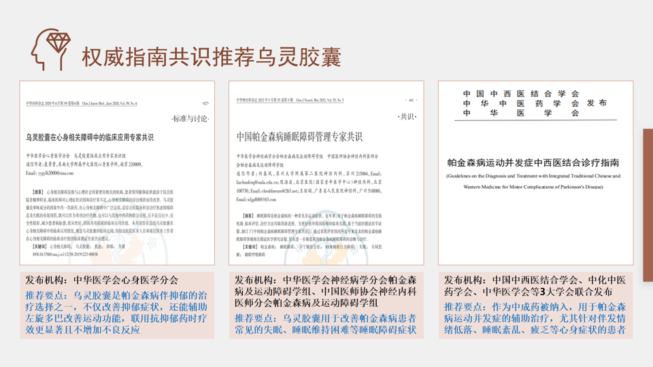Screen dimensions: 653x367
Task: Click the English subtitle Guidelines on the Diagnosis and Treatment
Action: click(533, 181)
